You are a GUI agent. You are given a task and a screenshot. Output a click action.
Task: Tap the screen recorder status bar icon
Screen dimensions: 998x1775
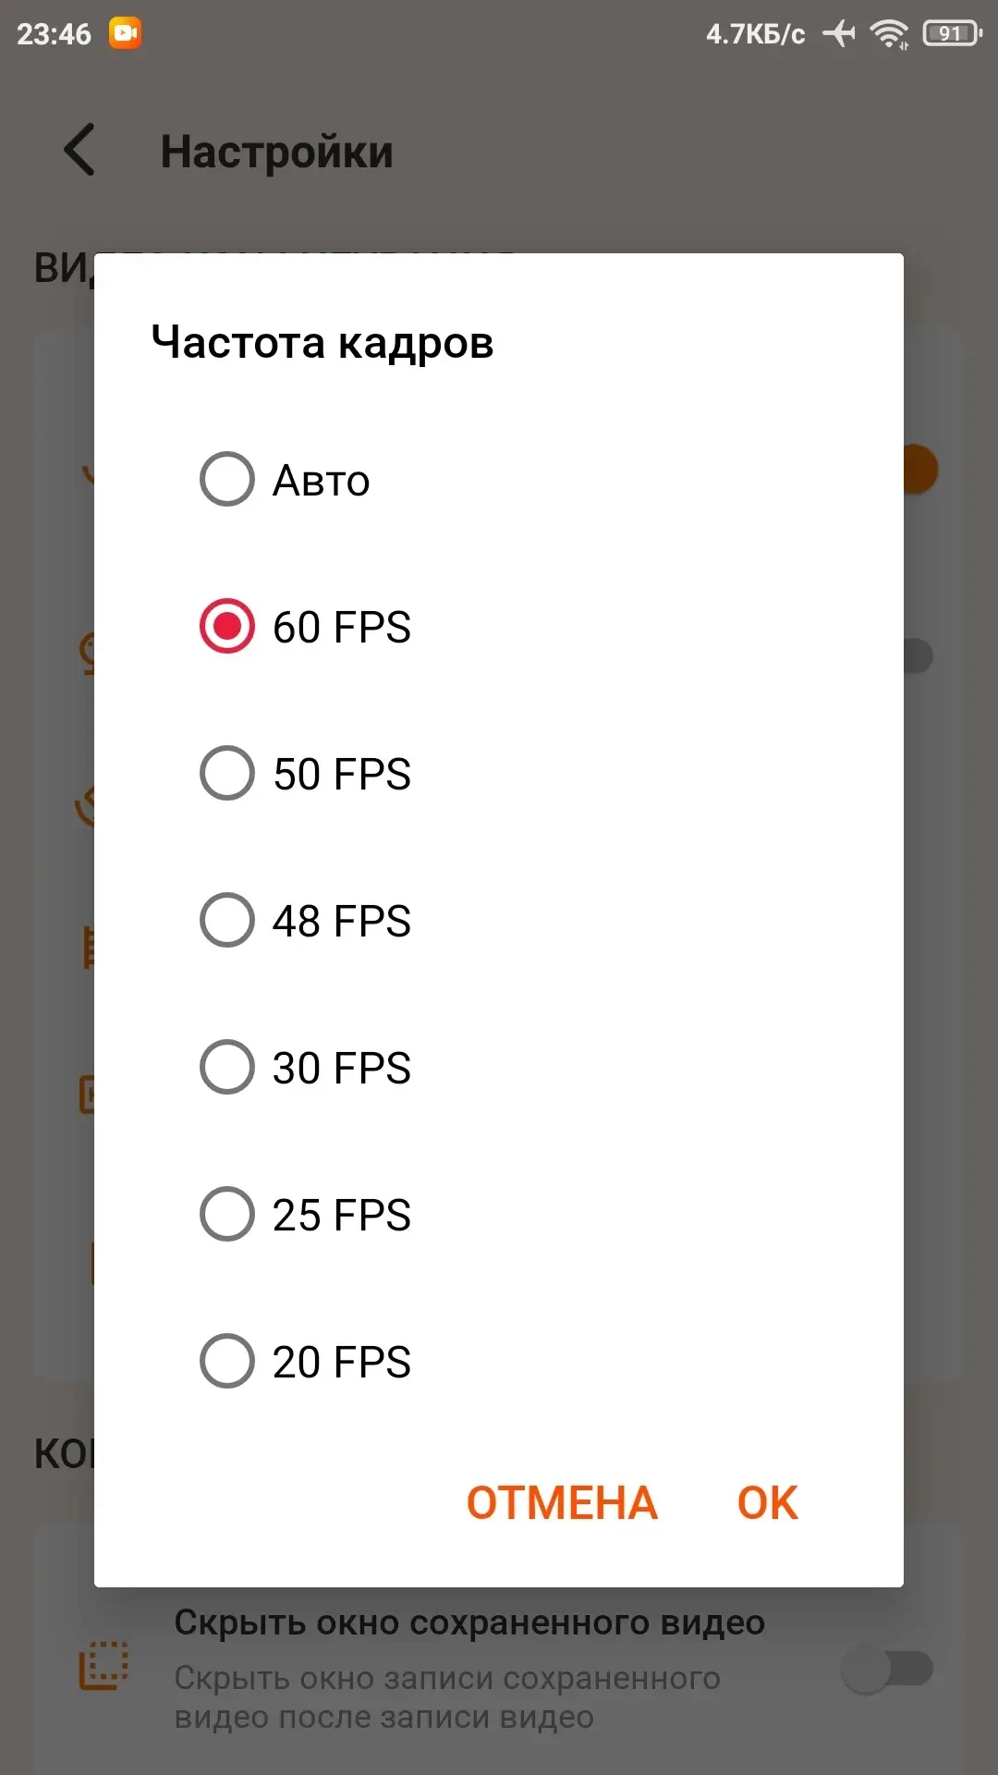(x=125, y=34)
